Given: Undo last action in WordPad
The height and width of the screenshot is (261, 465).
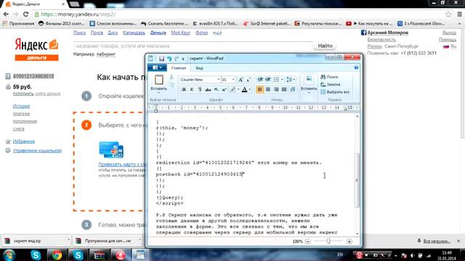Looking at the screenshot, I should [169, 59].
